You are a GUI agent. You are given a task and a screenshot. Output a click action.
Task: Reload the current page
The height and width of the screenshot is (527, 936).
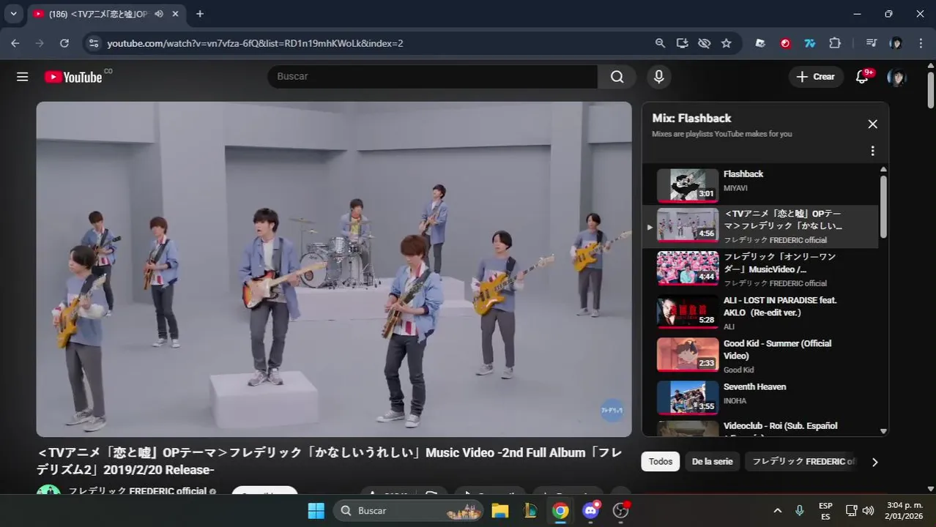[64, 43]
